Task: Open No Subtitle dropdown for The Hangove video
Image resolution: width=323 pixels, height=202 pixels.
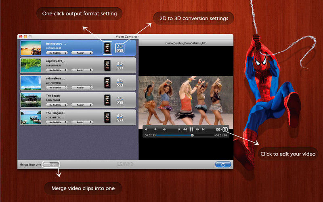Action: 57,122
